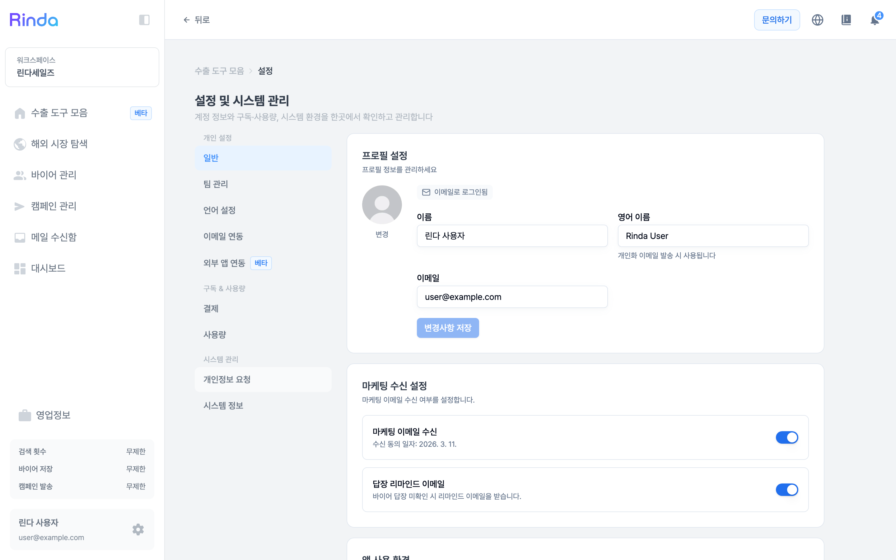Open the guide book icon

pos(846,20)
